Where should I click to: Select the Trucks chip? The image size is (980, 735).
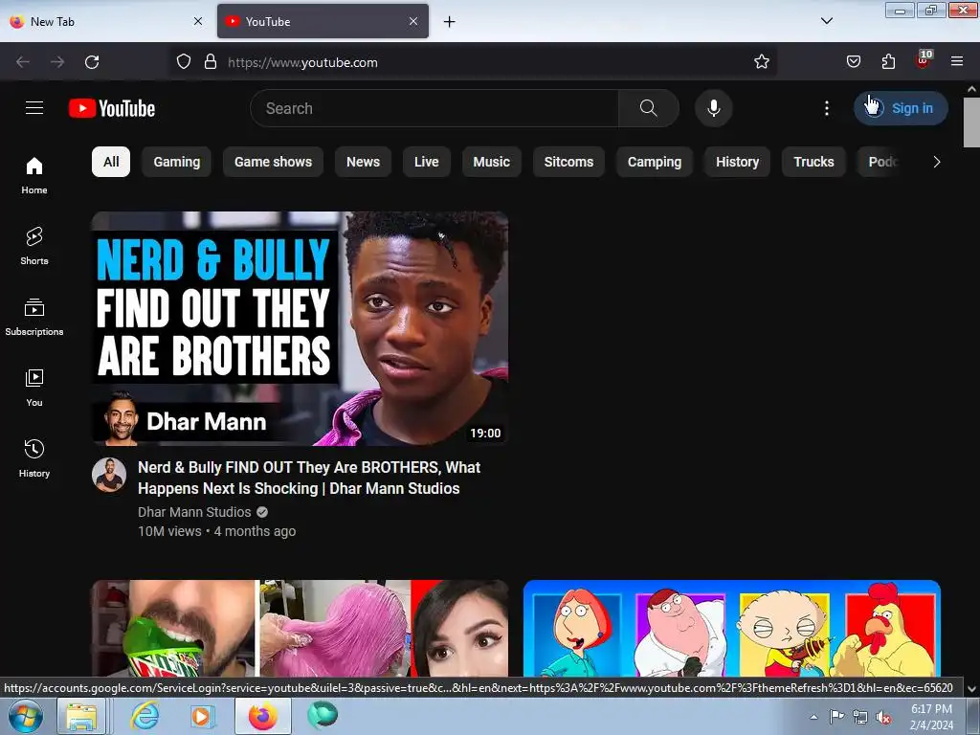(813, 162)
